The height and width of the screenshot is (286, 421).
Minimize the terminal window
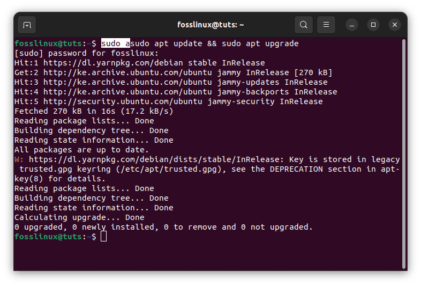pyautogui.click(x=351, y=25)
